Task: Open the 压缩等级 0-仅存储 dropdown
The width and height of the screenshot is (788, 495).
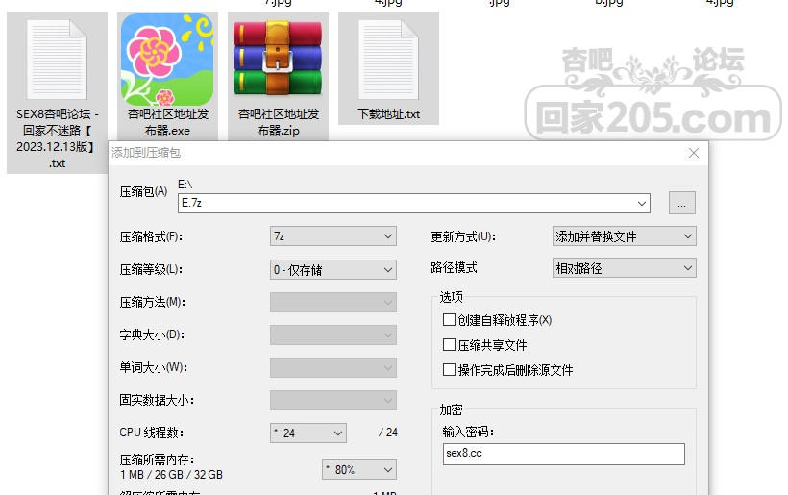Action: 333,270
